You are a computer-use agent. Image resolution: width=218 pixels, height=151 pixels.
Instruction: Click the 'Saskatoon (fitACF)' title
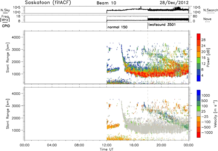point(48,2)
